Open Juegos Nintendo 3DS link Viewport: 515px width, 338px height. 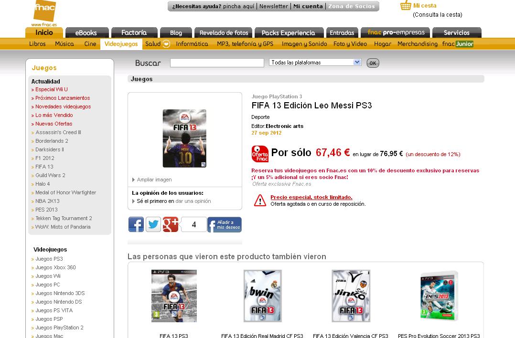[x=60, y=293]
